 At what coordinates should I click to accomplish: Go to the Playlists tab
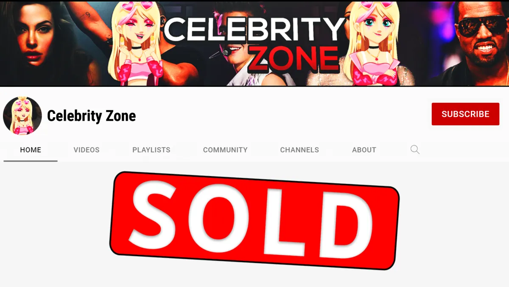151,150
